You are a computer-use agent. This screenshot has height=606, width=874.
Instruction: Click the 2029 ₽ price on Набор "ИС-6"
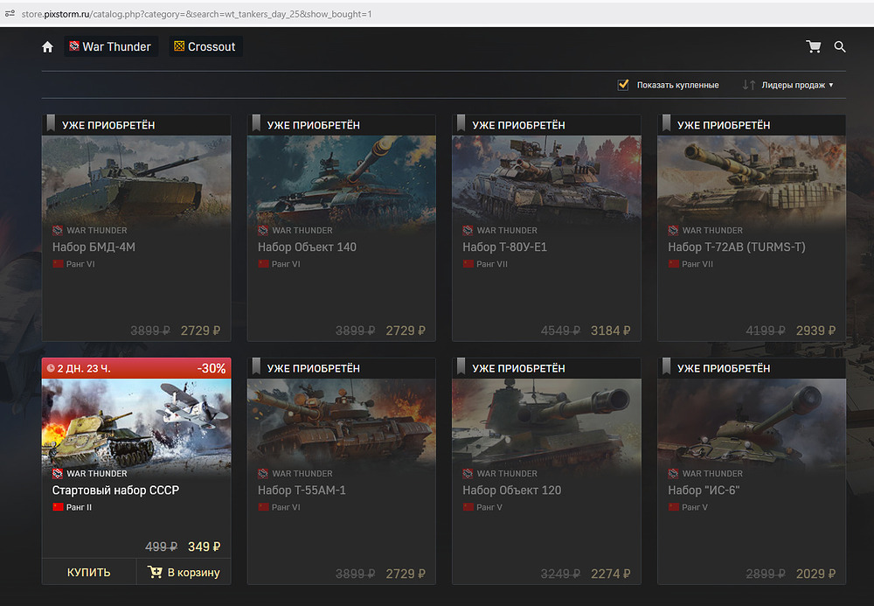click(x=816, y=574)
